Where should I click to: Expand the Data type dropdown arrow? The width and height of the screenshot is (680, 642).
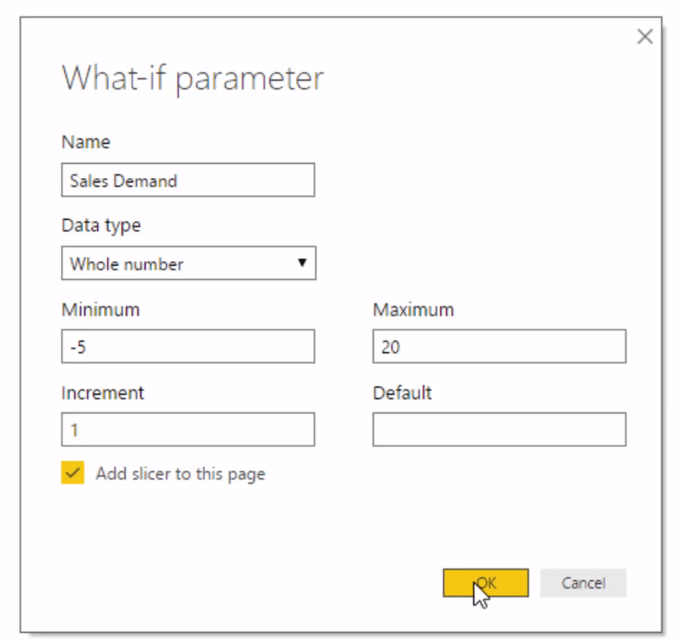(x=302, y=262)
